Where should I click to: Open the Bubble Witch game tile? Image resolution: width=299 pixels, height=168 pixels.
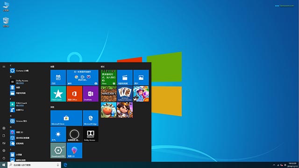pos(141,94)
